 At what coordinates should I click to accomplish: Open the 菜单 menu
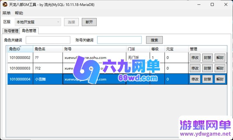pos(6,13)
